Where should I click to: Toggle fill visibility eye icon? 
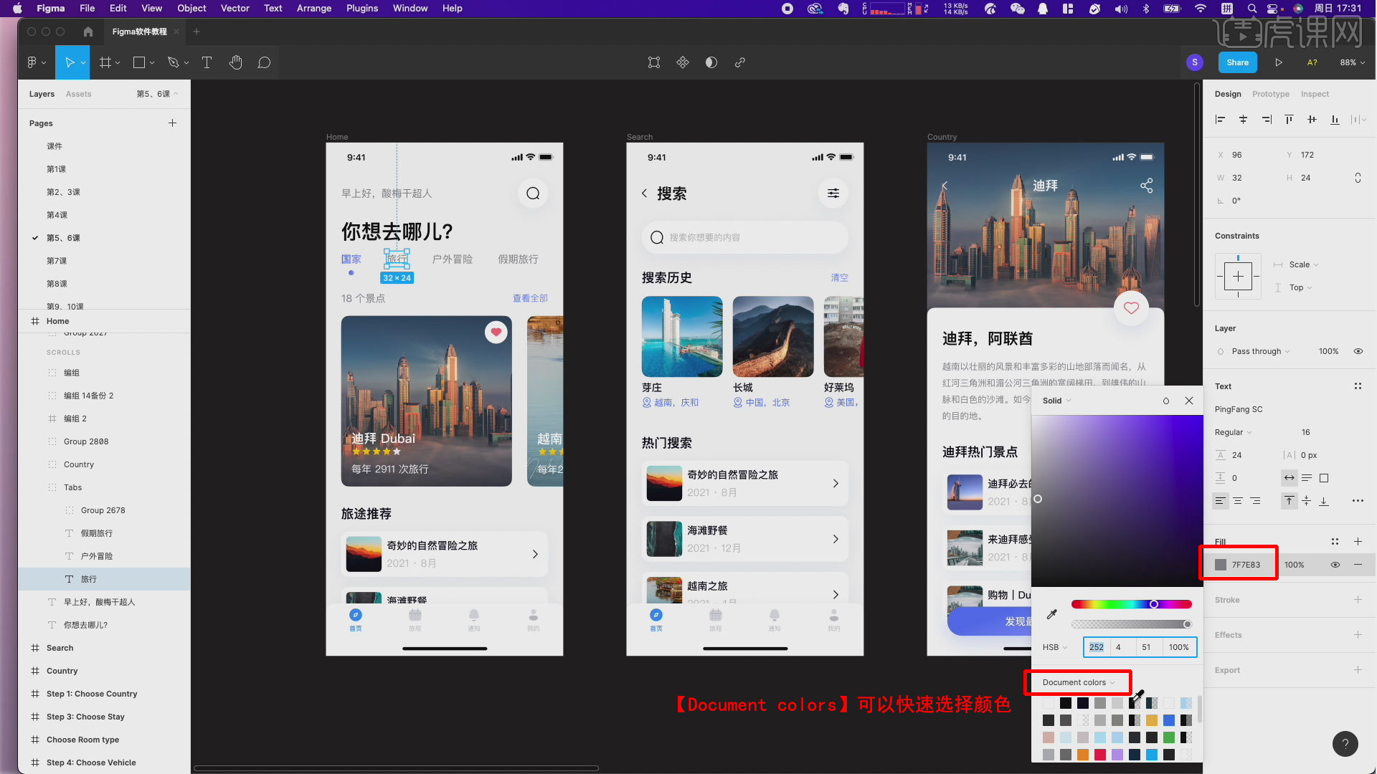tap(1335, 565)
